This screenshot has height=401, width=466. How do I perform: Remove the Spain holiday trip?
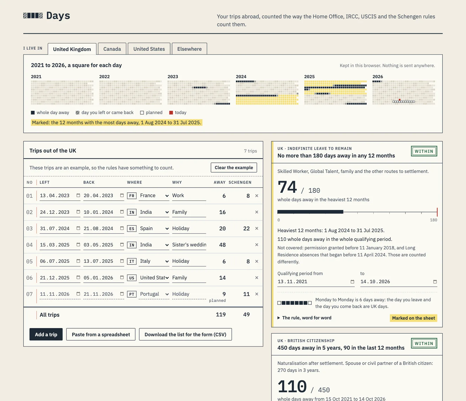click(257, 228)
